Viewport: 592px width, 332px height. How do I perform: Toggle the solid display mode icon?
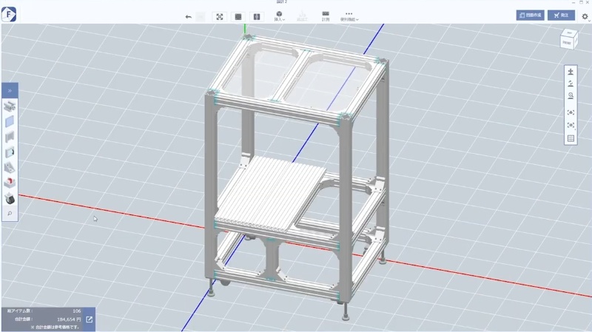238,16
